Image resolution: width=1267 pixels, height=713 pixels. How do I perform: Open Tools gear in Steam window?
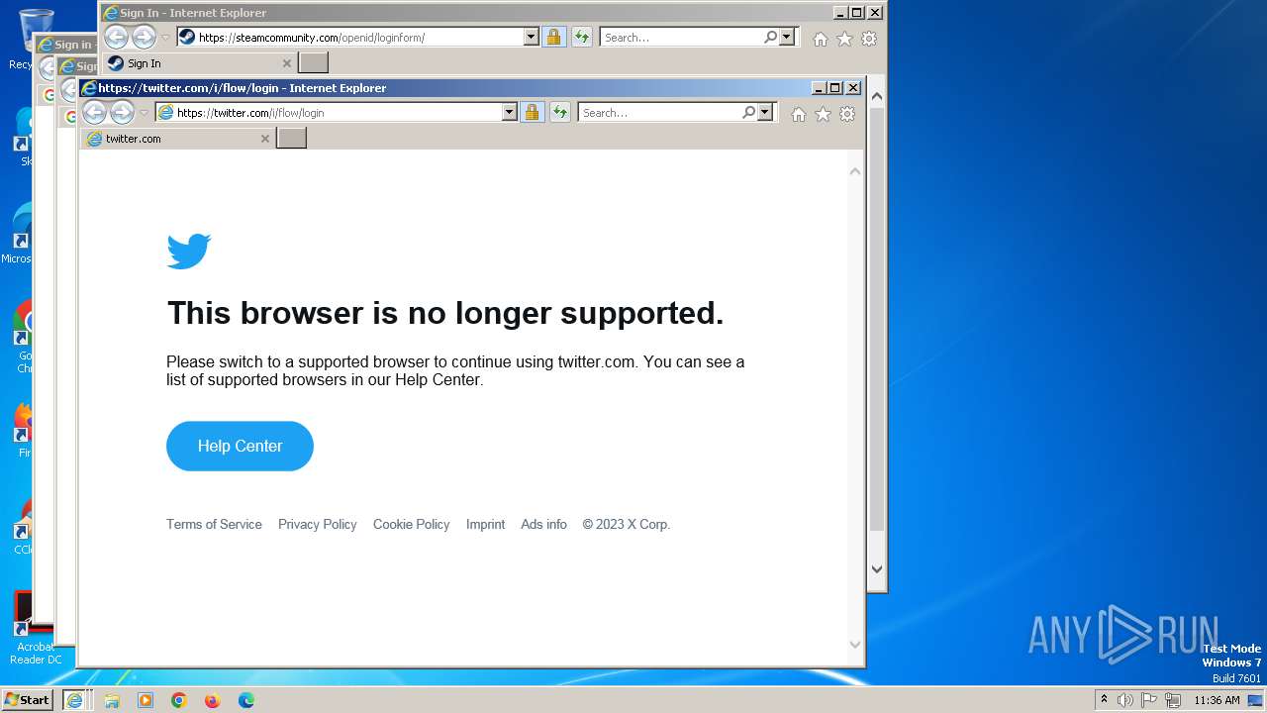click(869, 39)
